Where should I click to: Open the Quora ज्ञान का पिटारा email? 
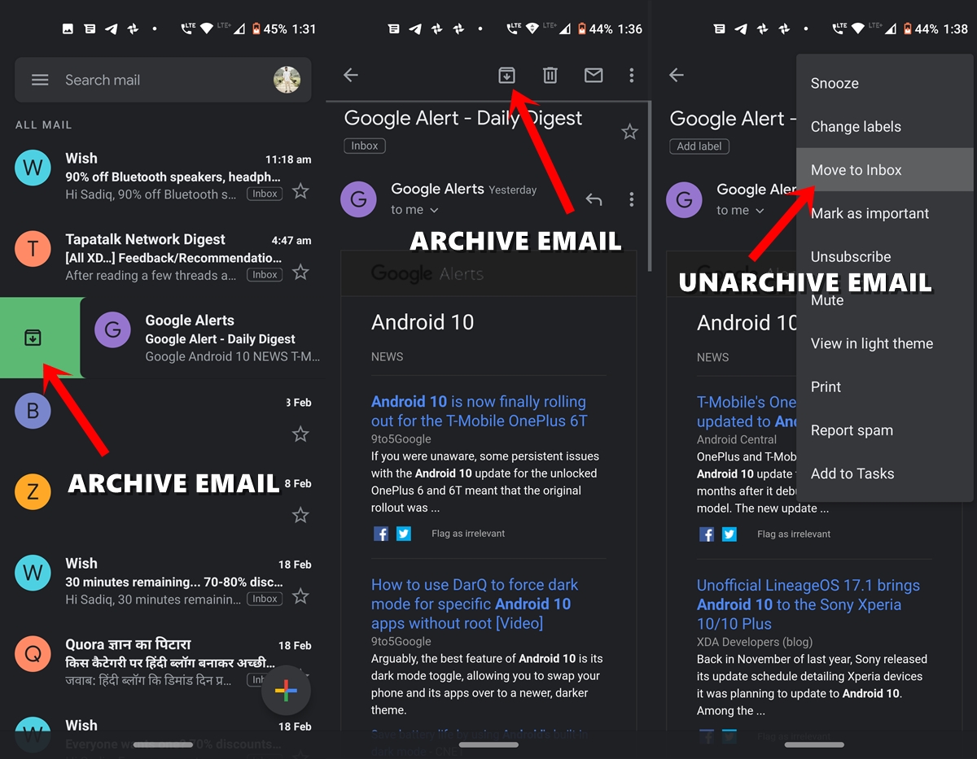pyautogui.click(x=163, y=662)
